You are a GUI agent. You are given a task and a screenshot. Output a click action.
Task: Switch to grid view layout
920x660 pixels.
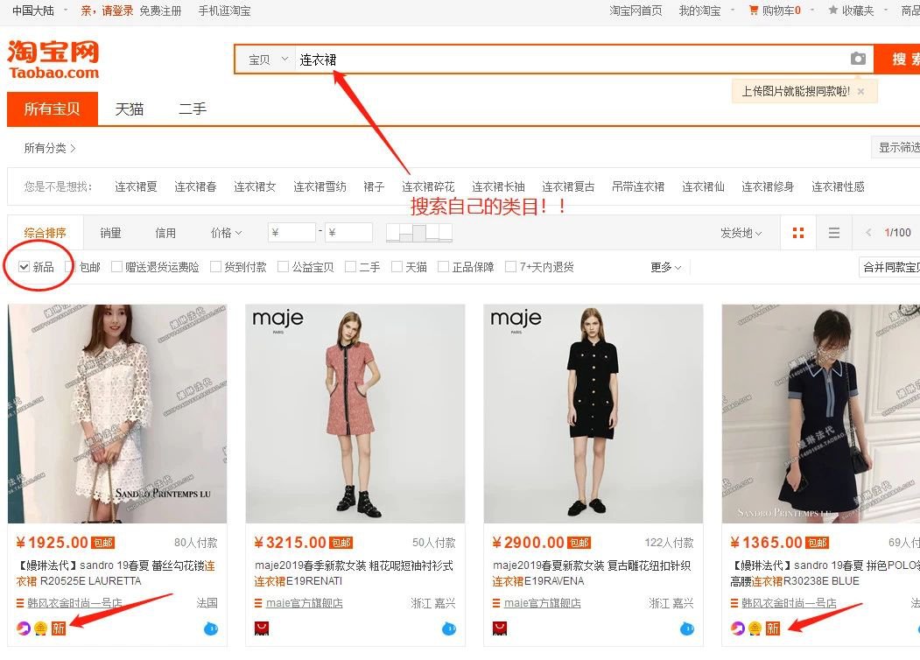(798, 232)
